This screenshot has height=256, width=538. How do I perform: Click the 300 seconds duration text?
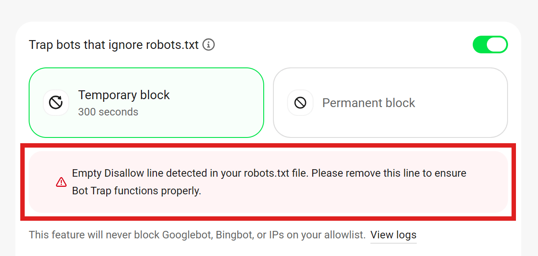108,112
